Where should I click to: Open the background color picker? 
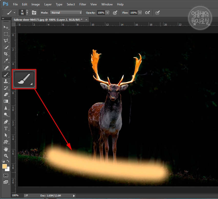coord(8,169)
